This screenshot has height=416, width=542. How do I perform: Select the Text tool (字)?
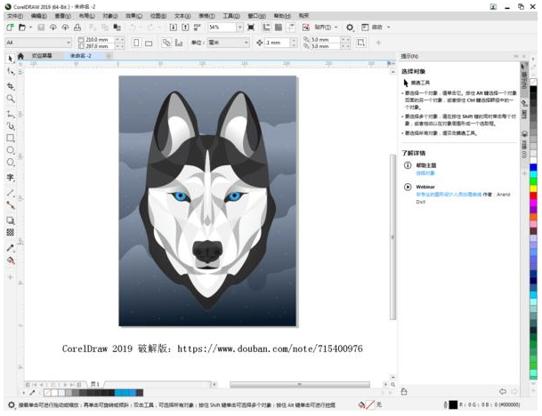(11, 178)
